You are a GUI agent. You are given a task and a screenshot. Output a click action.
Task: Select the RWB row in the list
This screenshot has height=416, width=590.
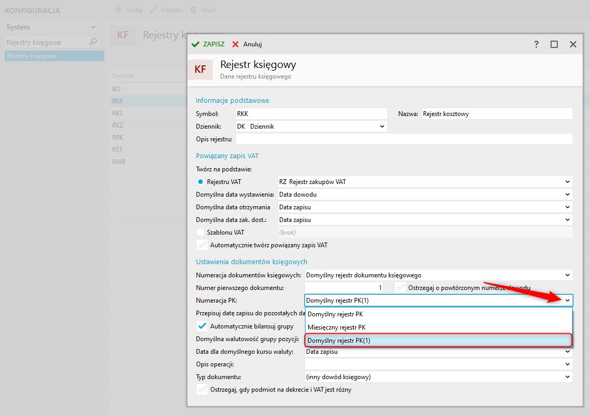click(x=149, y=161)
